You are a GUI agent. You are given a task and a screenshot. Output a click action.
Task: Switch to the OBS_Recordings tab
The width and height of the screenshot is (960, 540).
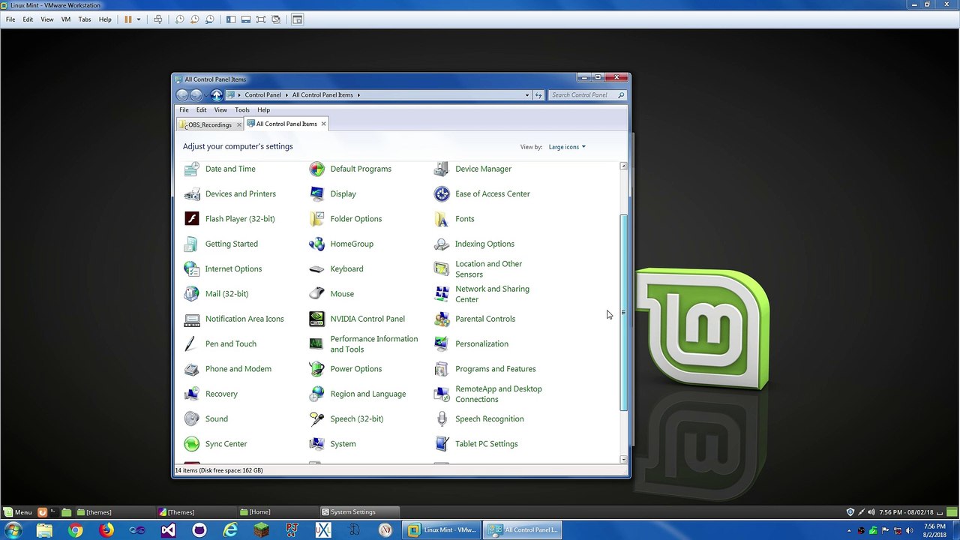[x=210, y=124]
